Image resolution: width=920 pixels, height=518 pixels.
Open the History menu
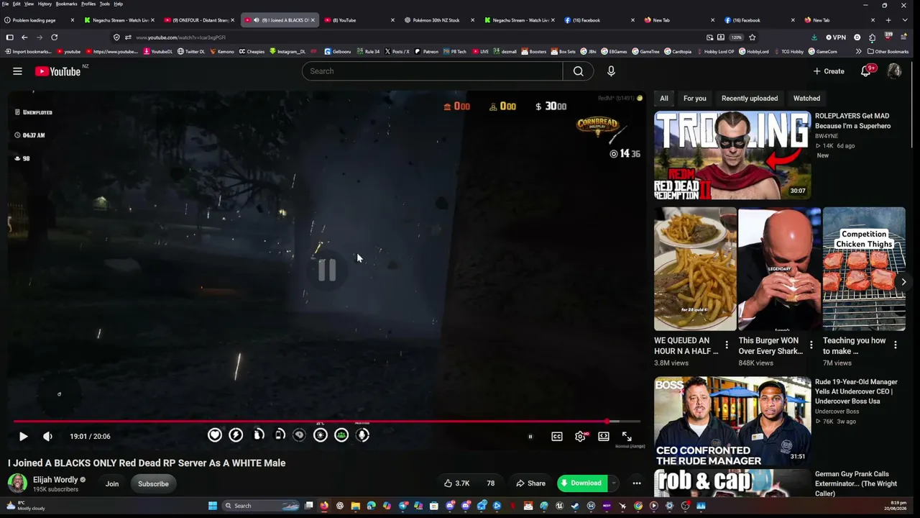pyautogui.click(x=45, y=4)
